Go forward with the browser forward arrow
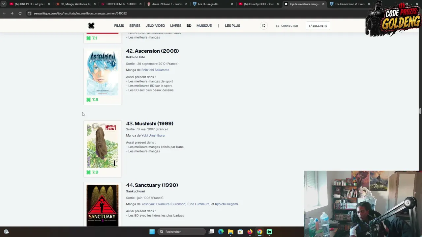This screenshot has height=237, width=422. [12, 13]
